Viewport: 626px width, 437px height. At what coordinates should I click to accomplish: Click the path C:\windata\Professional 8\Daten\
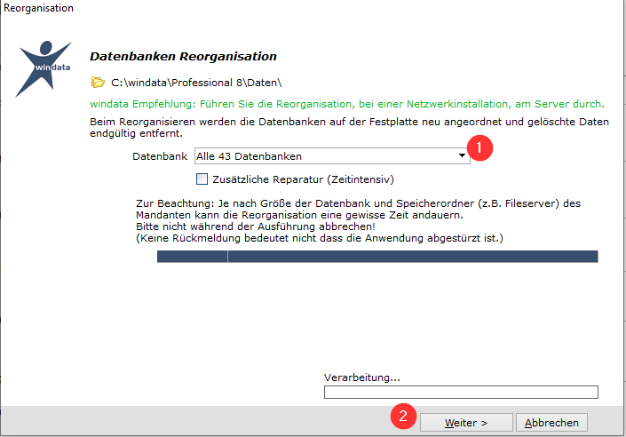[x=196, y=83]
